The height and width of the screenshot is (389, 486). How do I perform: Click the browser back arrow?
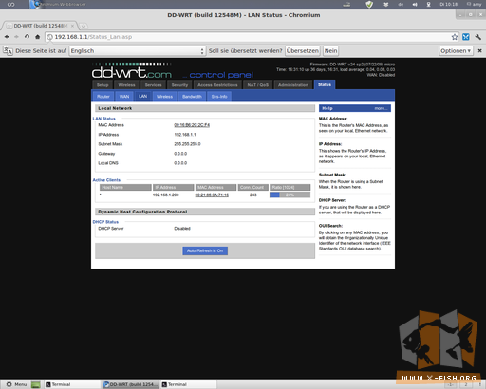tap(7, 37)
